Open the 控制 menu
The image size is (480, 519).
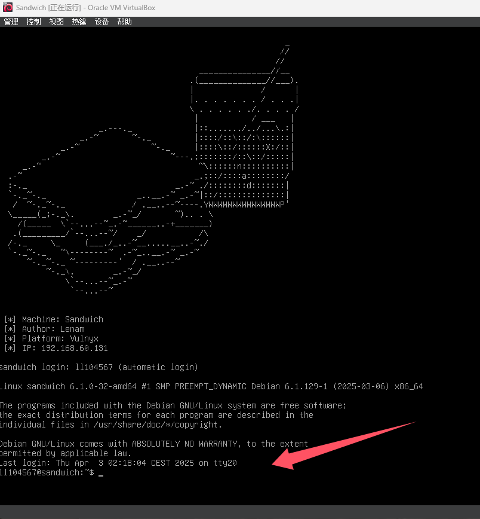pos(33,22)
